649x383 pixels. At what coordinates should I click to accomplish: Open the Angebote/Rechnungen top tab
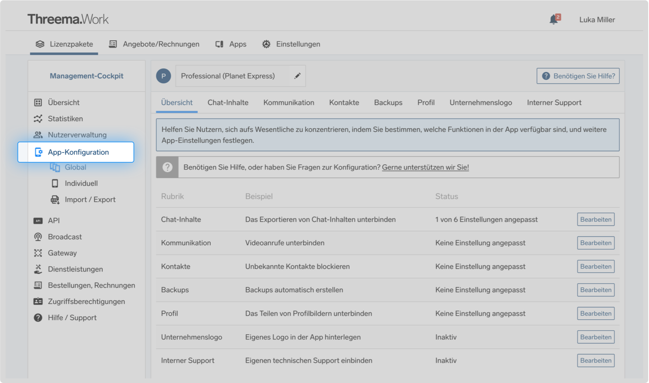coord(154,44)
